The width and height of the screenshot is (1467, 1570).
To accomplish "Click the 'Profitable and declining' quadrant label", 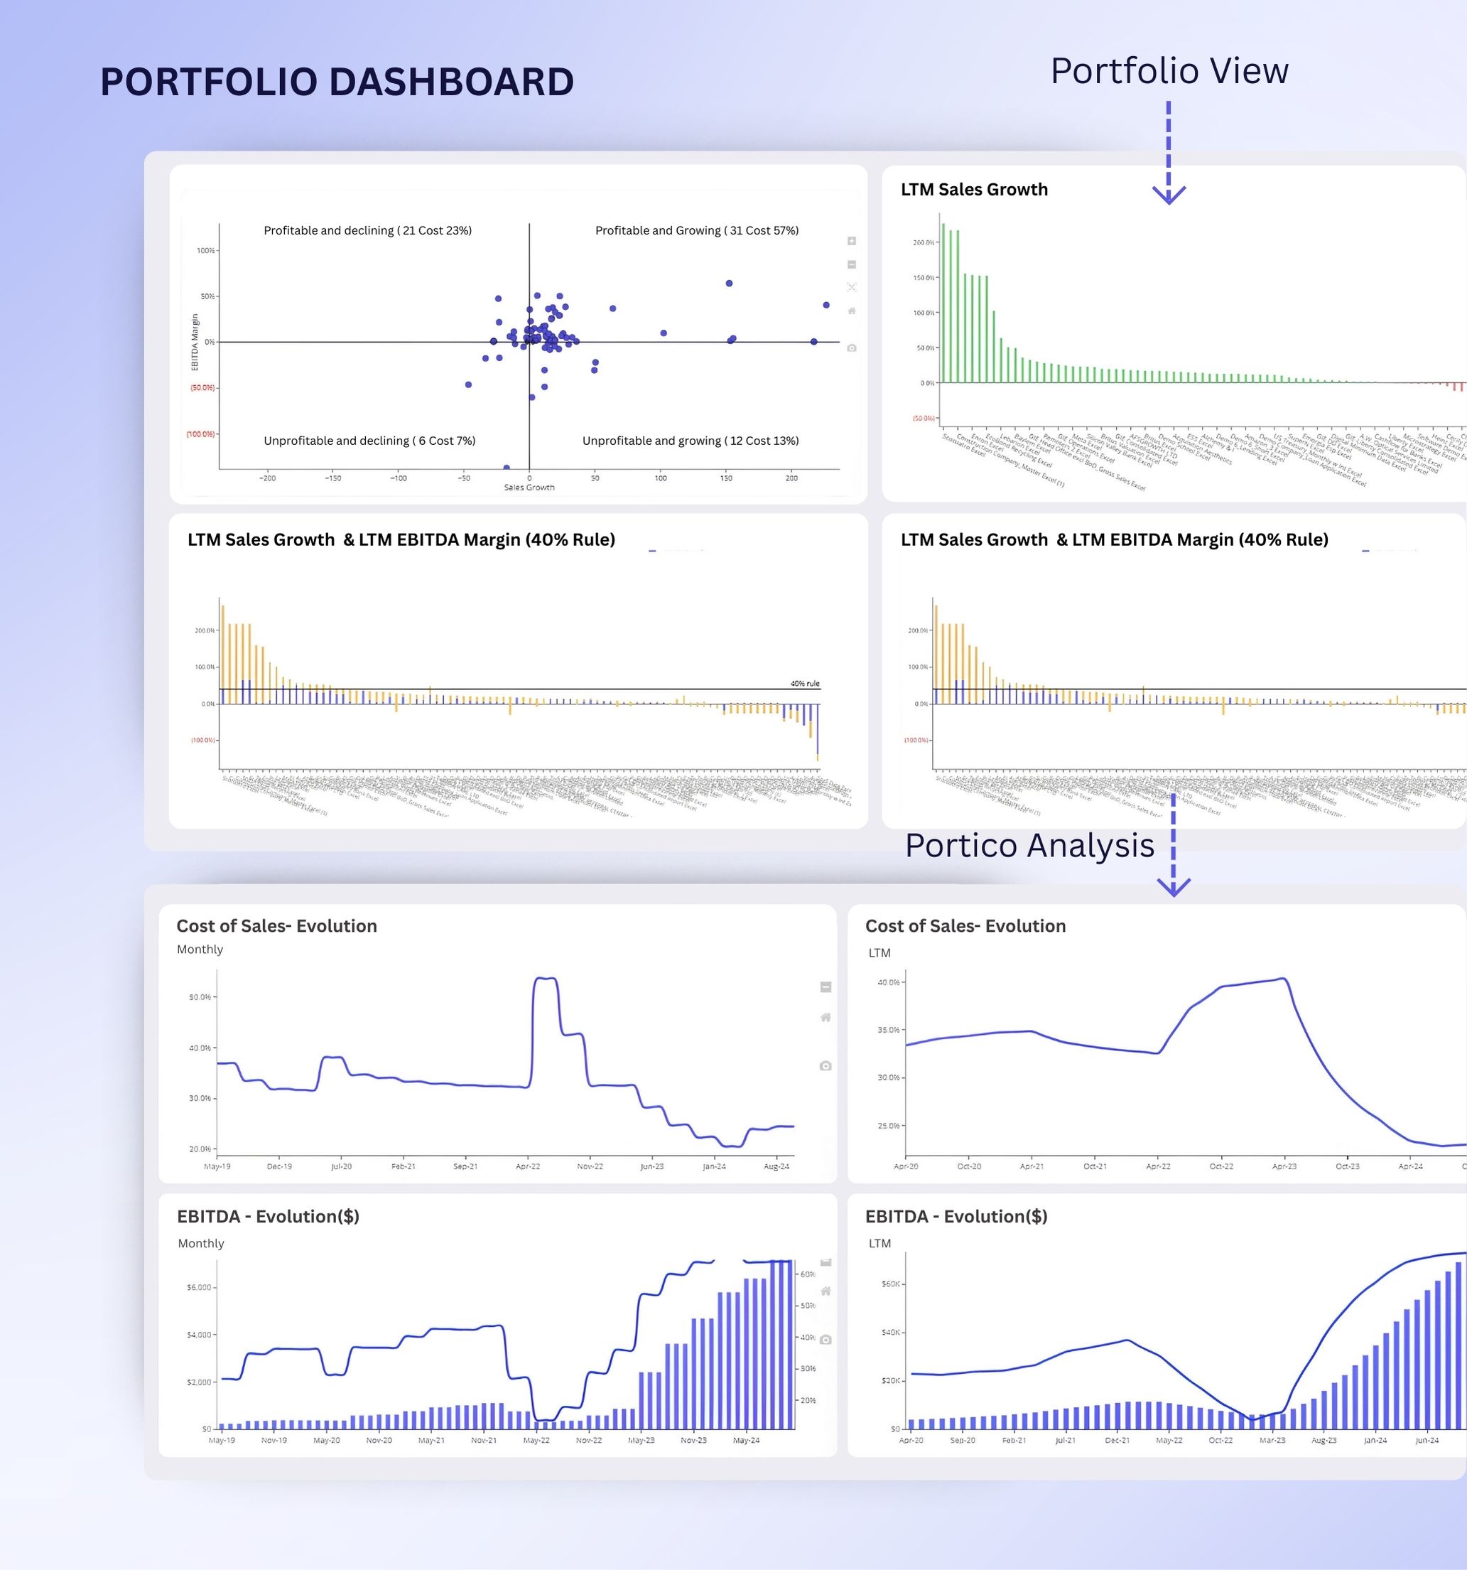I will (367, 230).
